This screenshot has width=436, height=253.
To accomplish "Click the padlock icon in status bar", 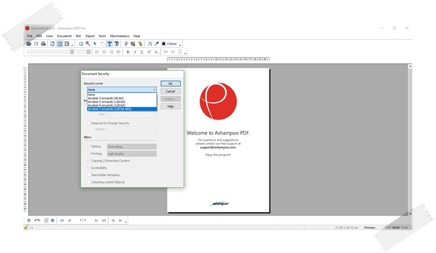I will point(26,227).
